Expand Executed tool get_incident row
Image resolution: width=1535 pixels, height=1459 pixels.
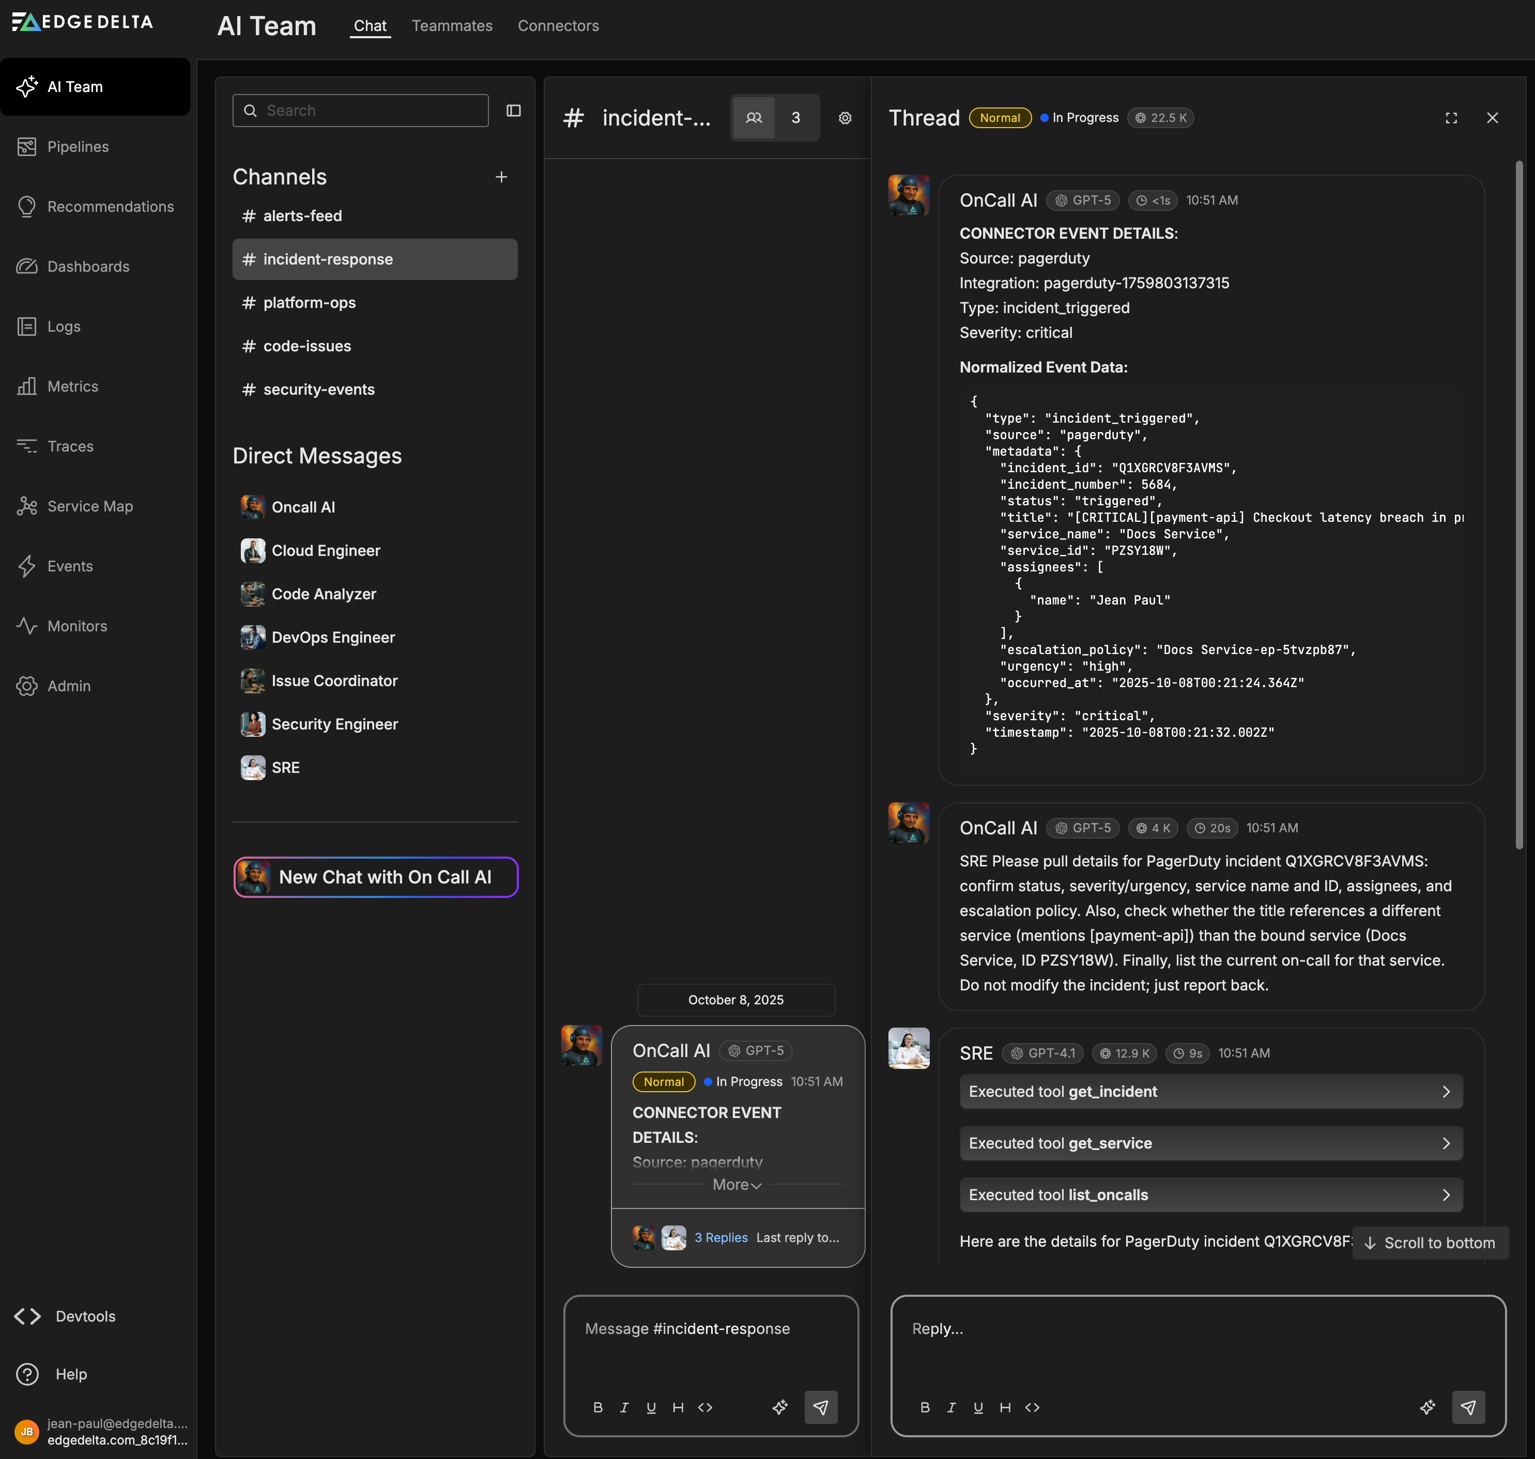[x=1210, y=1091]
